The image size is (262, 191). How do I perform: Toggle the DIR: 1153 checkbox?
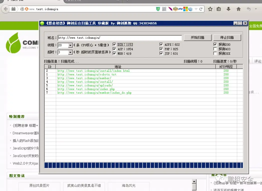point(114,44)
